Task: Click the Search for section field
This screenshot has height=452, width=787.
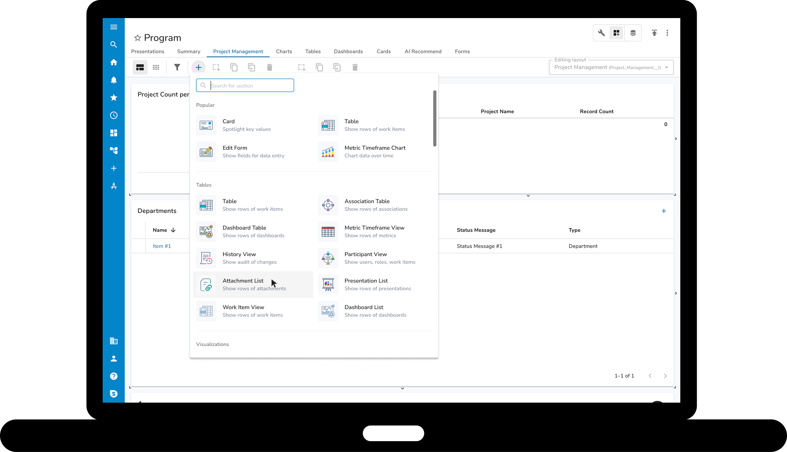Action: pos(245,86)
